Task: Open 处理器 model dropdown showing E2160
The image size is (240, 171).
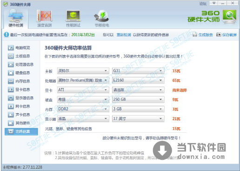Action: (138, 80)
